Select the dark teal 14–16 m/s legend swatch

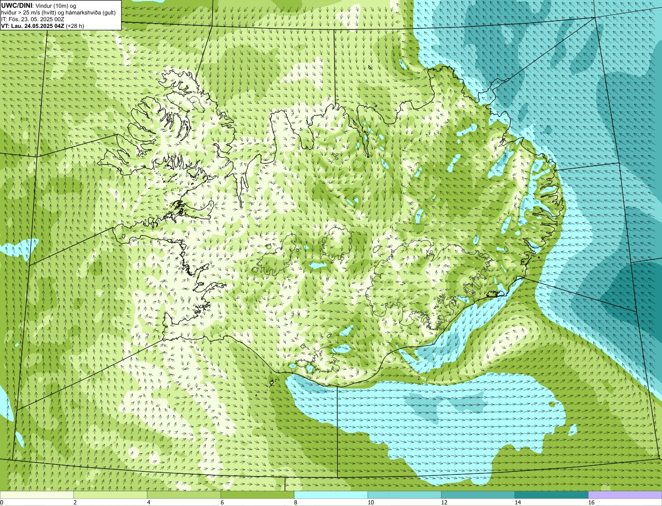552,495
